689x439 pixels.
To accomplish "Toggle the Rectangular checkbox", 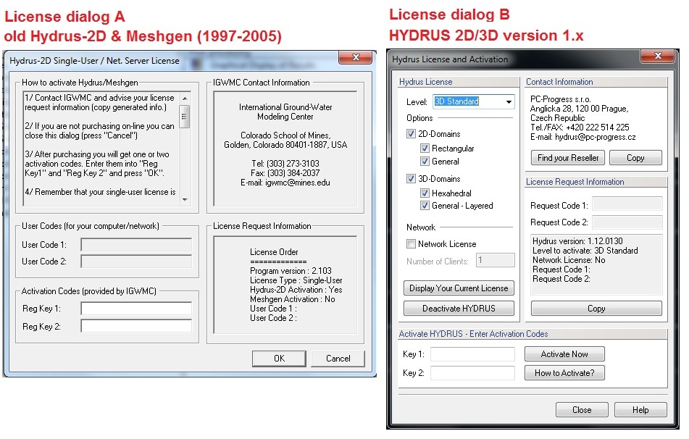I will (425, 148).
